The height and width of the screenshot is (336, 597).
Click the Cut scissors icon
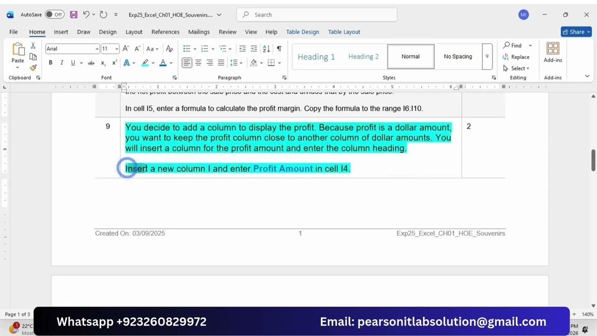coord(33,46)
